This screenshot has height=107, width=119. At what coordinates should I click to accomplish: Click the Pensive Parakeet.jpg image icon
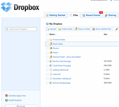[51, 83]
